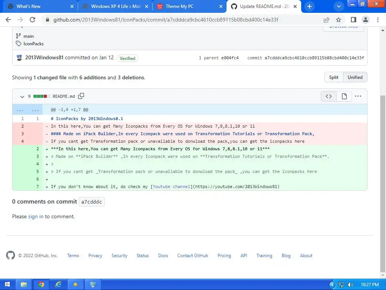Open the README.md file link

click(x=64, y=96)
